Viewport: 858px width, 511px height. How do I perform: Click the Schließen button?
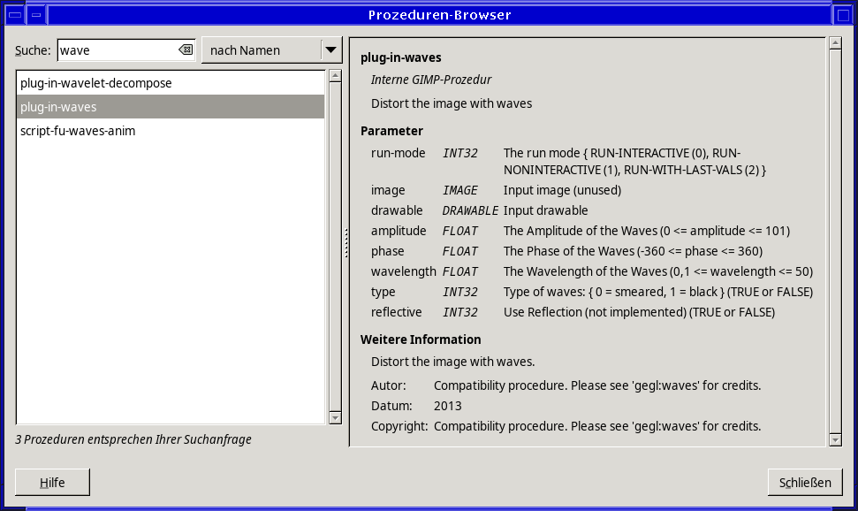tap(805, 483)
